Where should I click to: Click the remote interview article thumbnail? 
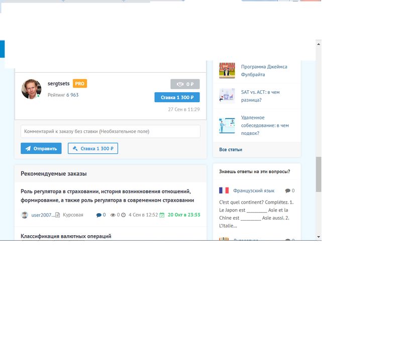pos(227,125)
